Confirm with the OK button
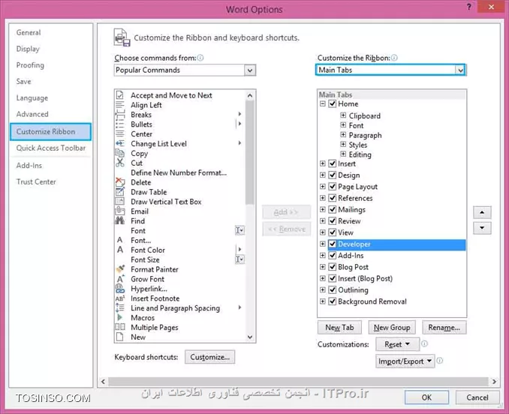509x414 pixels. tap(426, 397)
